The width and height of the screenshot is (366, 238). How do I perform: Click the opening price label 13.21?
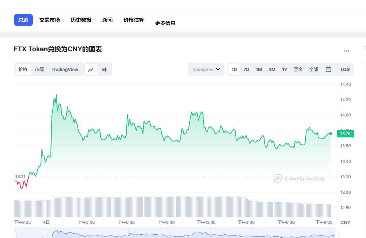(20, 176)
